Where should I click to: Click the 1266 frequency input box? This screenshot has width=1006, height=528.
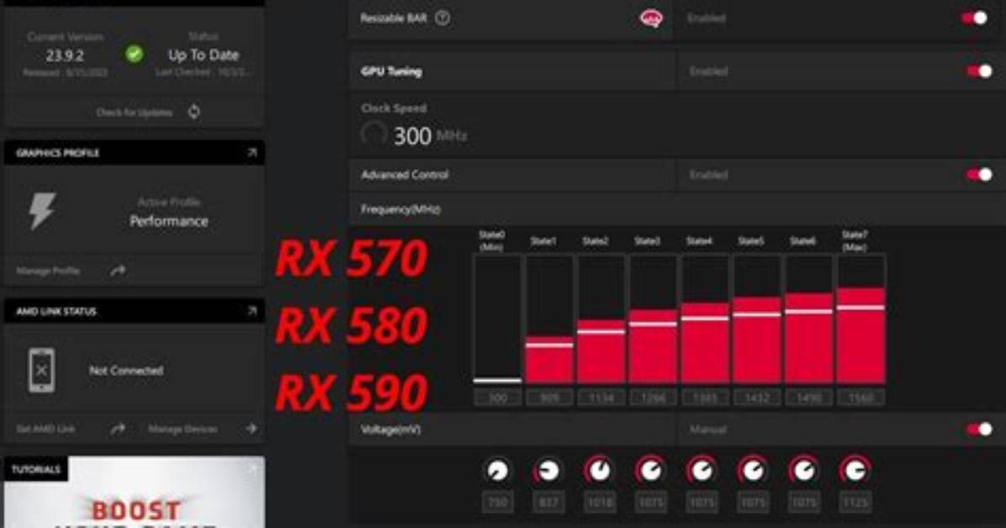(x=653, y=398)
